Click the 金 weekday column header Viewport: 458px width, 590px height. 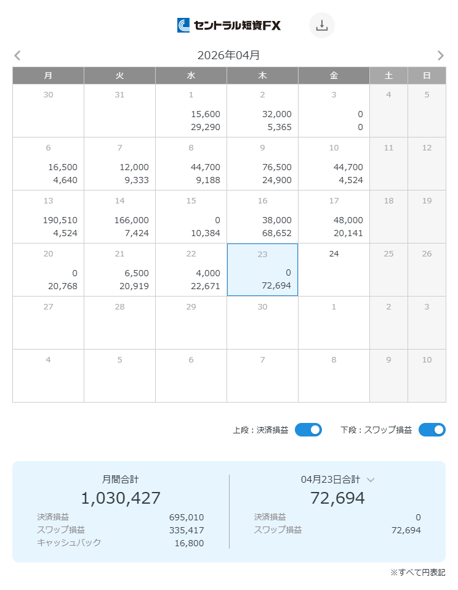pos(334,75)
